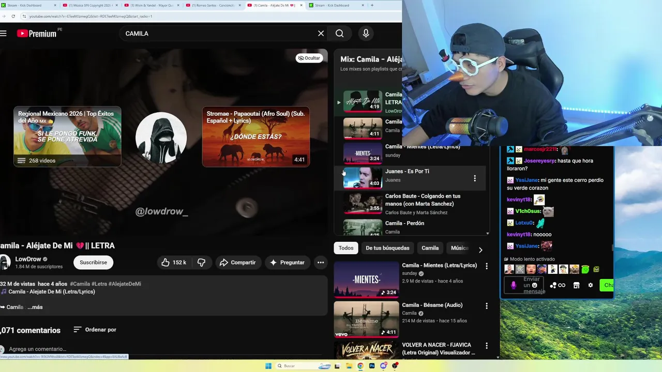Select the Camila filter chip

(430, 248)
